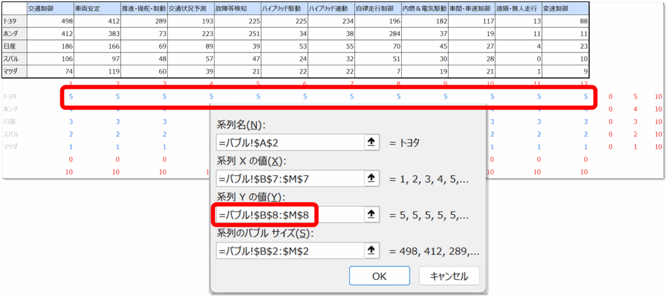The height and width of the screenshot is (298, 668).
Task: Collapse dialog button beside bubble size field
Action: coord(371,251)
